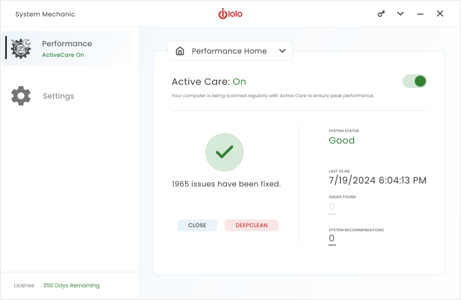Click the license key icon in title bar
Viewport: 461px width, 300px height.
click(x=381, y=14)
